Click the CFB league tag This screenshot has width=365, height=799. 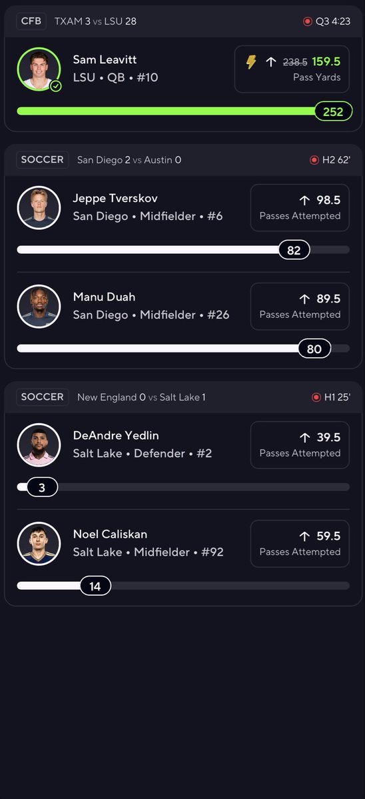pos(31,21)
